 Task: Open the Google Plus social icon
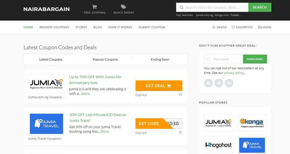pyautogui.click(x=229, y=83)
